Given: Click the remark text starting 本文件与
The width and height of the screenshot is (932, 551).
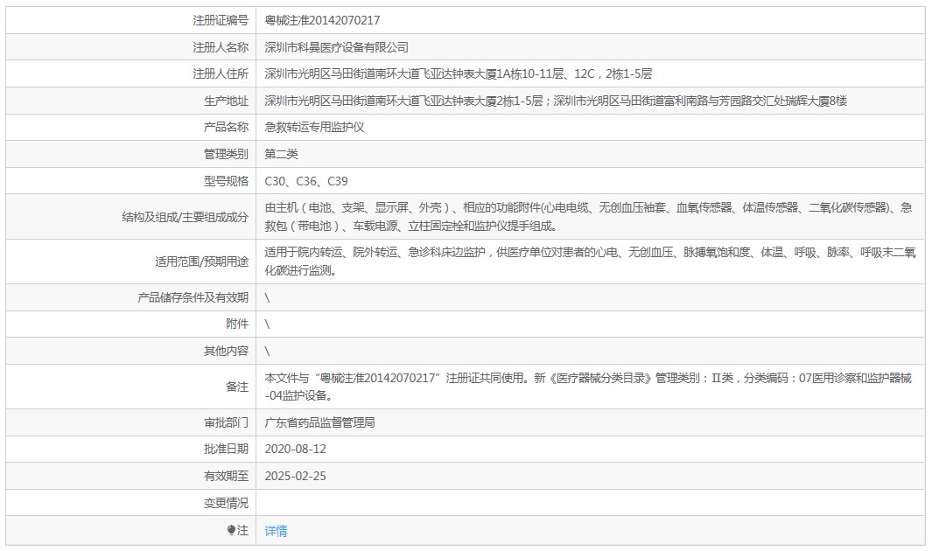Looking at the screenshot, I should 588,387.
